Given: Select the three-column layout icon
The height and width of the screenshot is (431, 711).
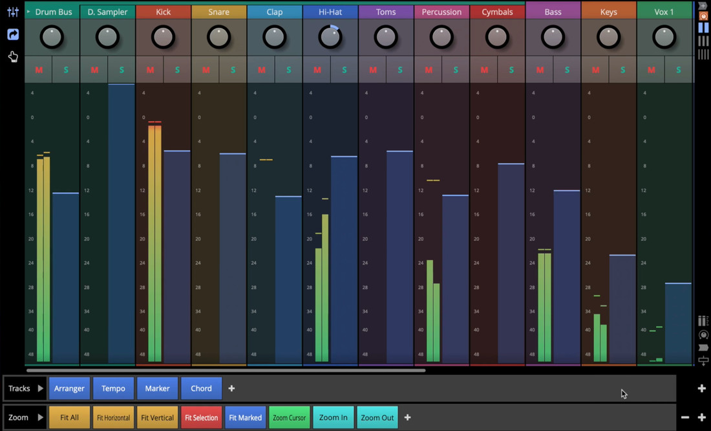Looking at the screenshot, I should click(x=703, y=41).
